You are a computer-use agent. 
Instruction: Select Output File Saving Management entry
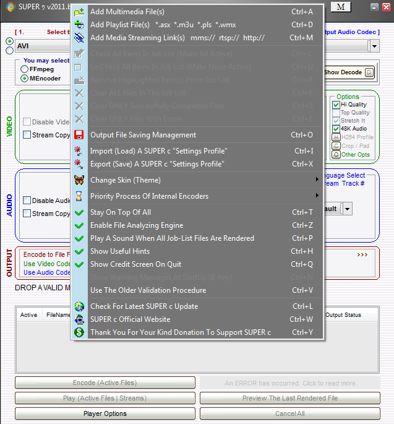[197, 135]
